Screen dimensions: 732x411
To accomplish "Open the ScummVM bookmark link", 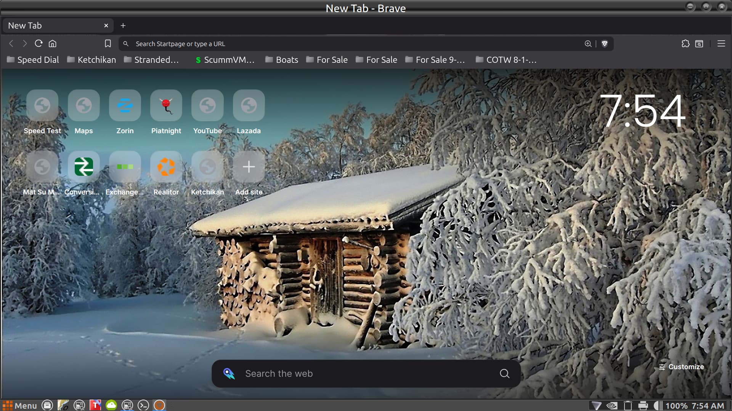I will click(225, 60).
